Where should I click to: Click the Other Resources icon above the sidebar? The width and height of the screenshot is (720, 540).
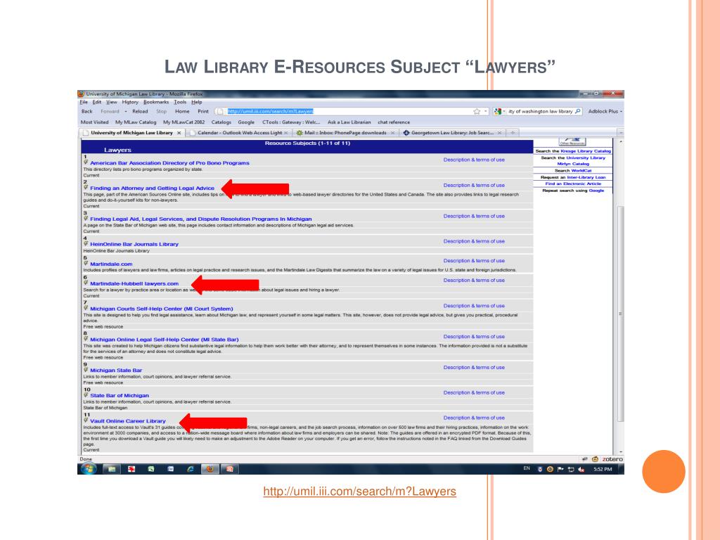[572, 141]
